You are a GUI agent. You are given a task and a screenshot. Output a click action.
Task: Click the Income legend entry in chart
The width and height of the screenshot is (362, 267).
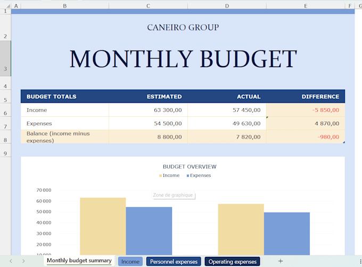coord(169,175)
